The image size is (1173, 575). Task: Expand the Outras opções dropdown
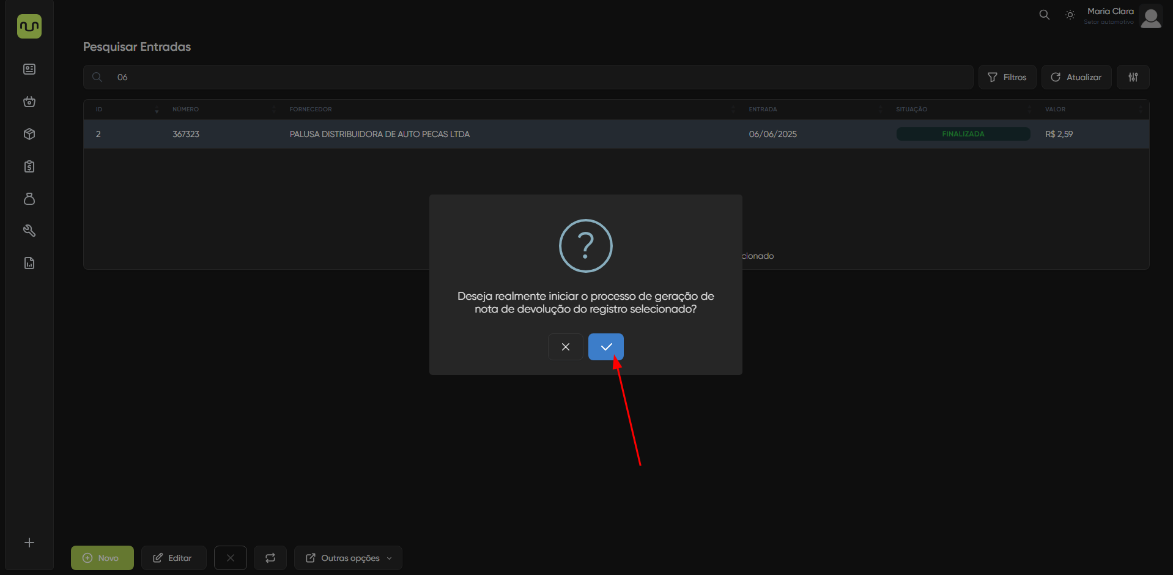click(x=348, y=558)
